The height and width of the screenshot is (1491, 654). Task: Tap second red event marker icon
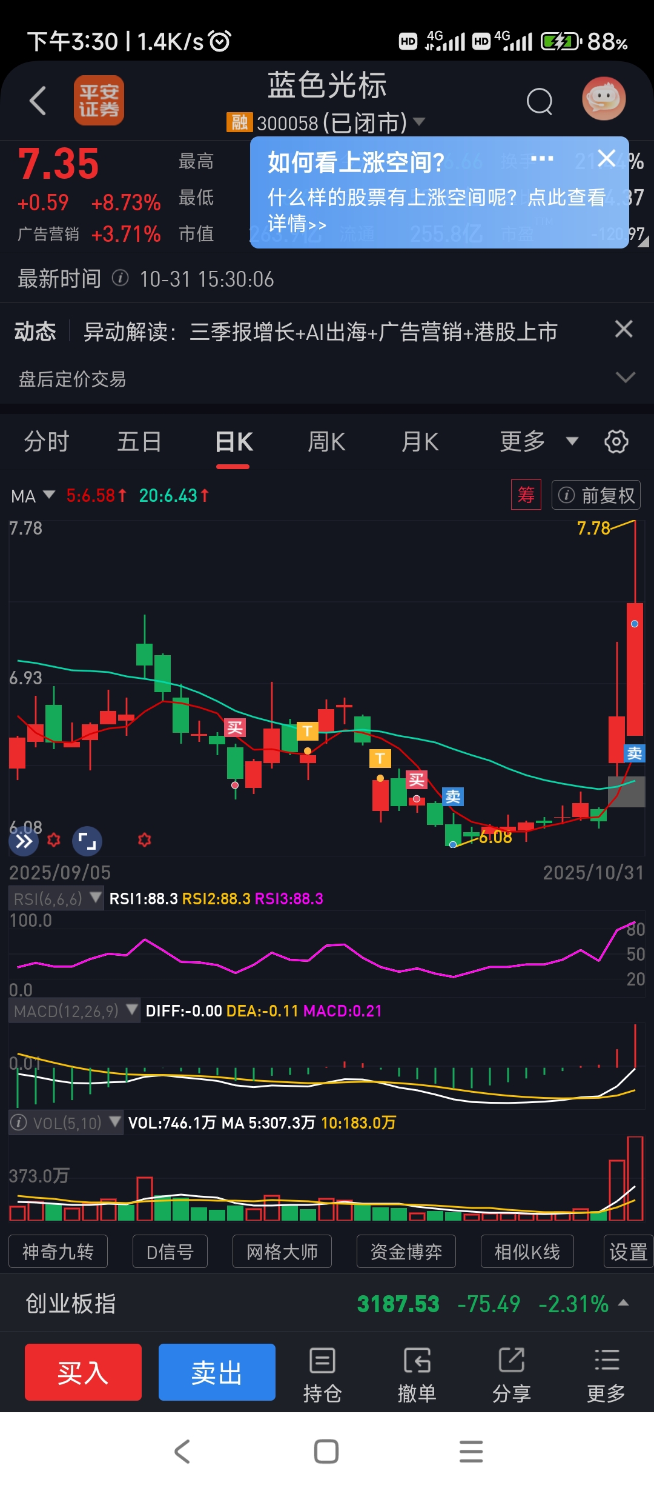(144, 840)
